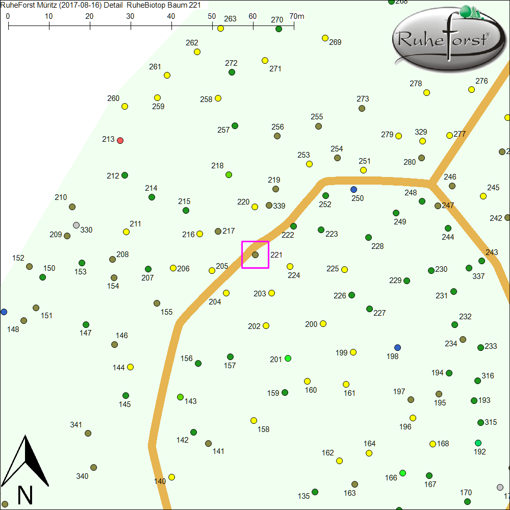Select the blue tree marker 198
This screenshot has height=510, width=510.
coord(398,347)
